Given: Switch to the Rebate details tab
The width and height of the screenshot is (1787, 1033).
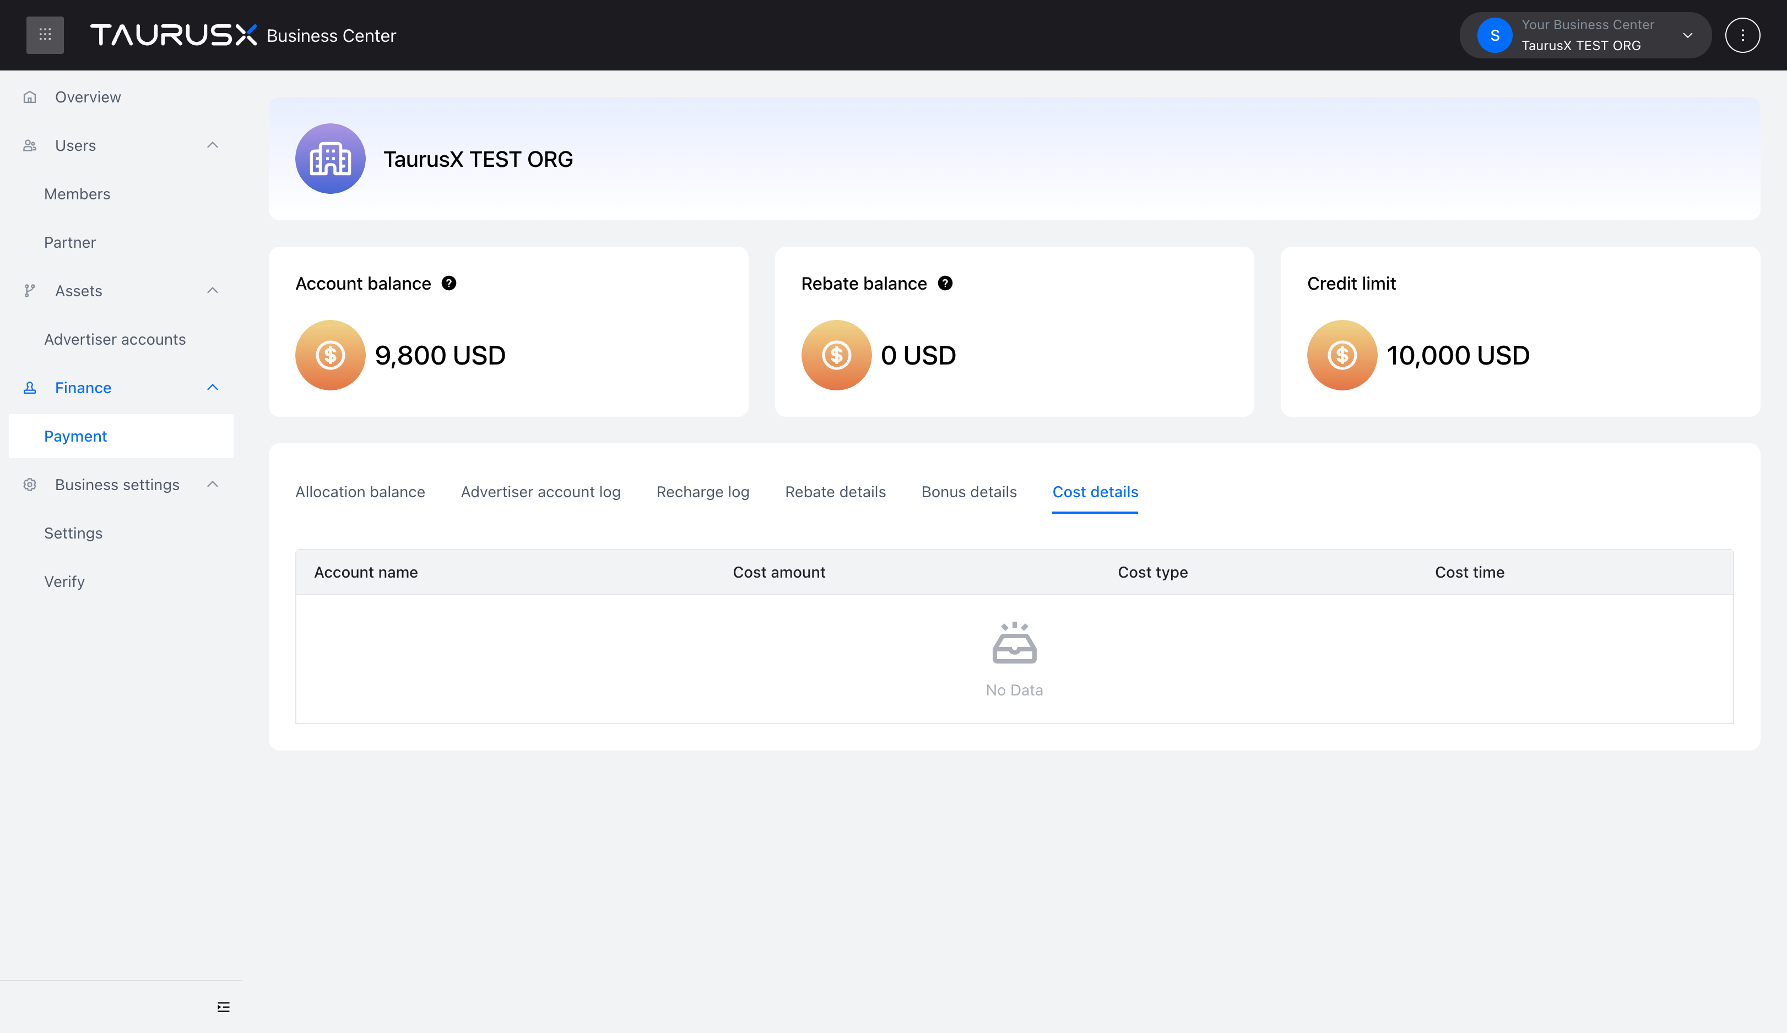Looking at the screenshot, I should pos(835,492).
